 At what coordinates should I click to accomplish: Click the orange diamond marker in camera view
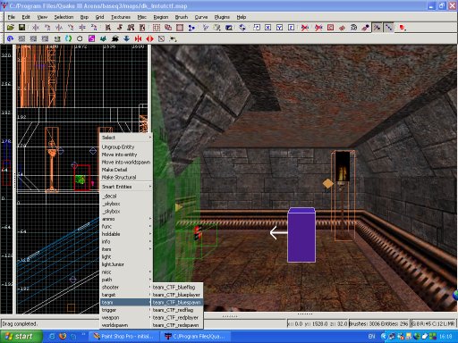pyautogui.click(x=328, y=184)
